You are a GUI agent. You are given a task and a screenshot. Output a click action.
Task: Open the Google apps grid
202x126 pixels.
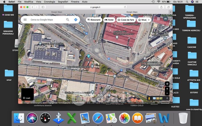click(158, 19)
